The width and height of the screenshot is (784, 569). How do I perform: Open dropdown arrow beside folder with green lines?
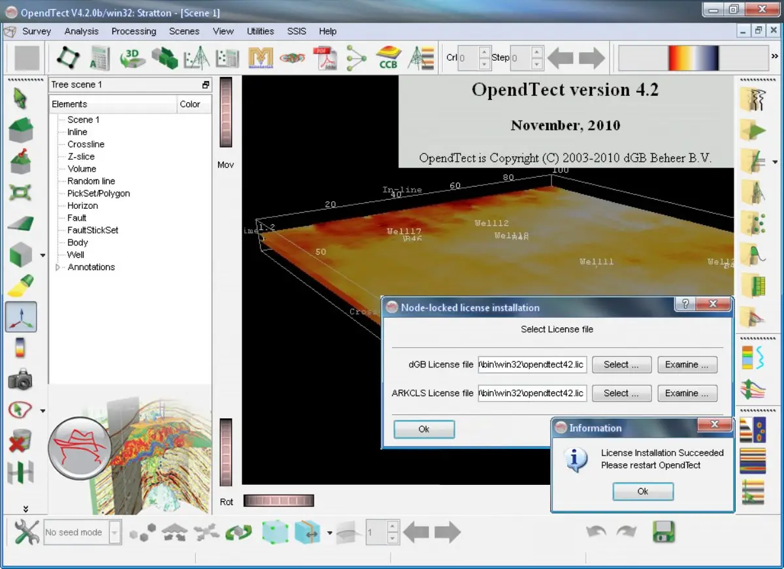(776, 162)
